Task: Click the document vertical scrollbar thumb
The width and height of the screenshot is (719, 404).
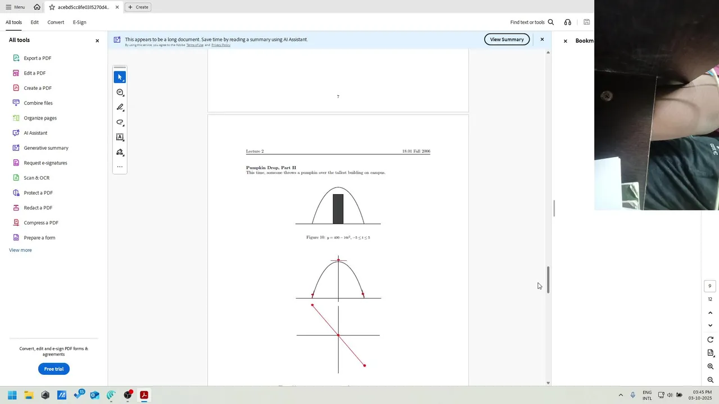Action: coord(548,279)
